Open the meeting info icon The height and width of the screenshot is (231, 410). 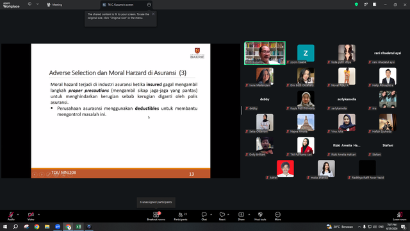click(29, 4)
